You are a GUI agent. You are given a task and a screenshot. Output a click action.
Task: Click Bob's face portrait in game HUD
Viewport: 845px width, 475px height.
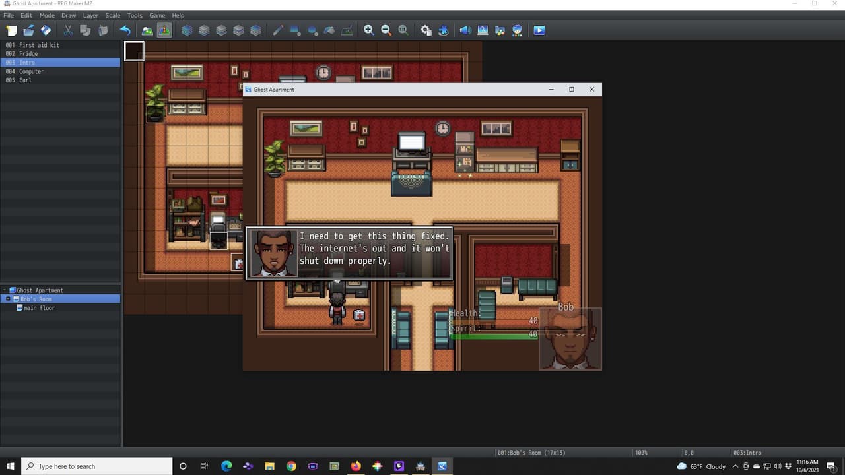point(570,338)
